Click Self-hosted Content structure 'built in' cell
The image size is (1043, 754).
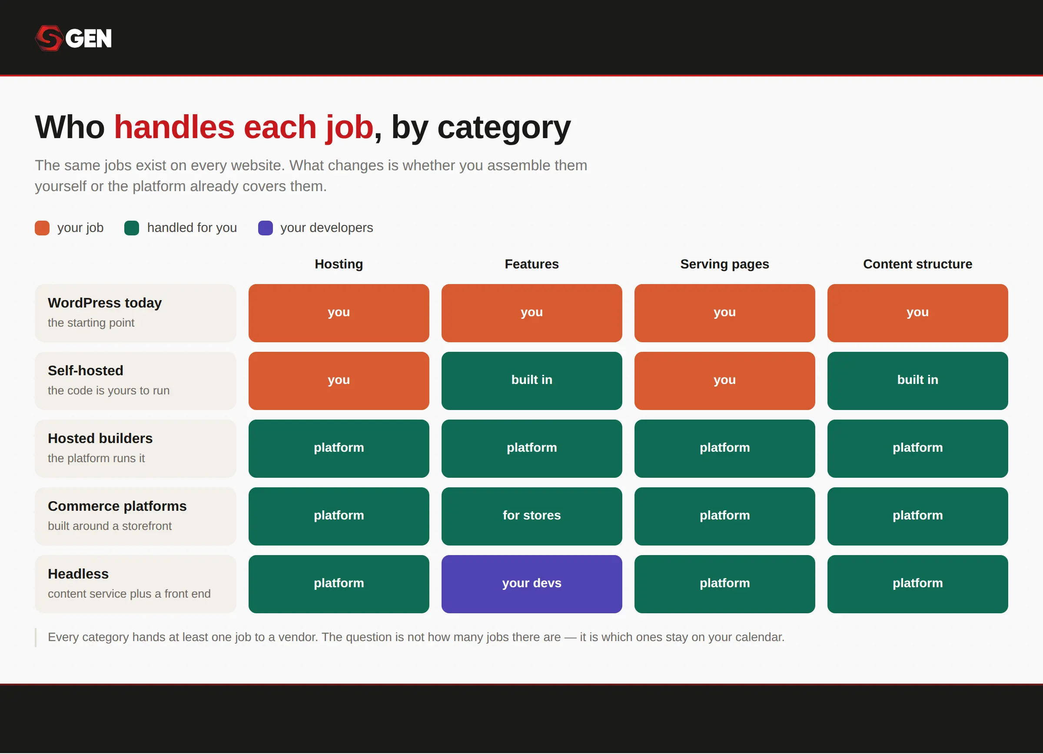[917, 381]
